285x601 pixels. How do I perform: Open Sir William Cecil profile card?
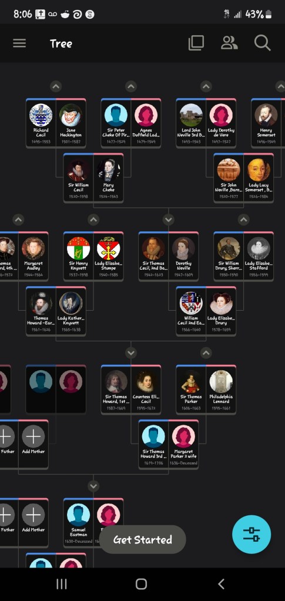pyautogui.click(x=78, y=178)
